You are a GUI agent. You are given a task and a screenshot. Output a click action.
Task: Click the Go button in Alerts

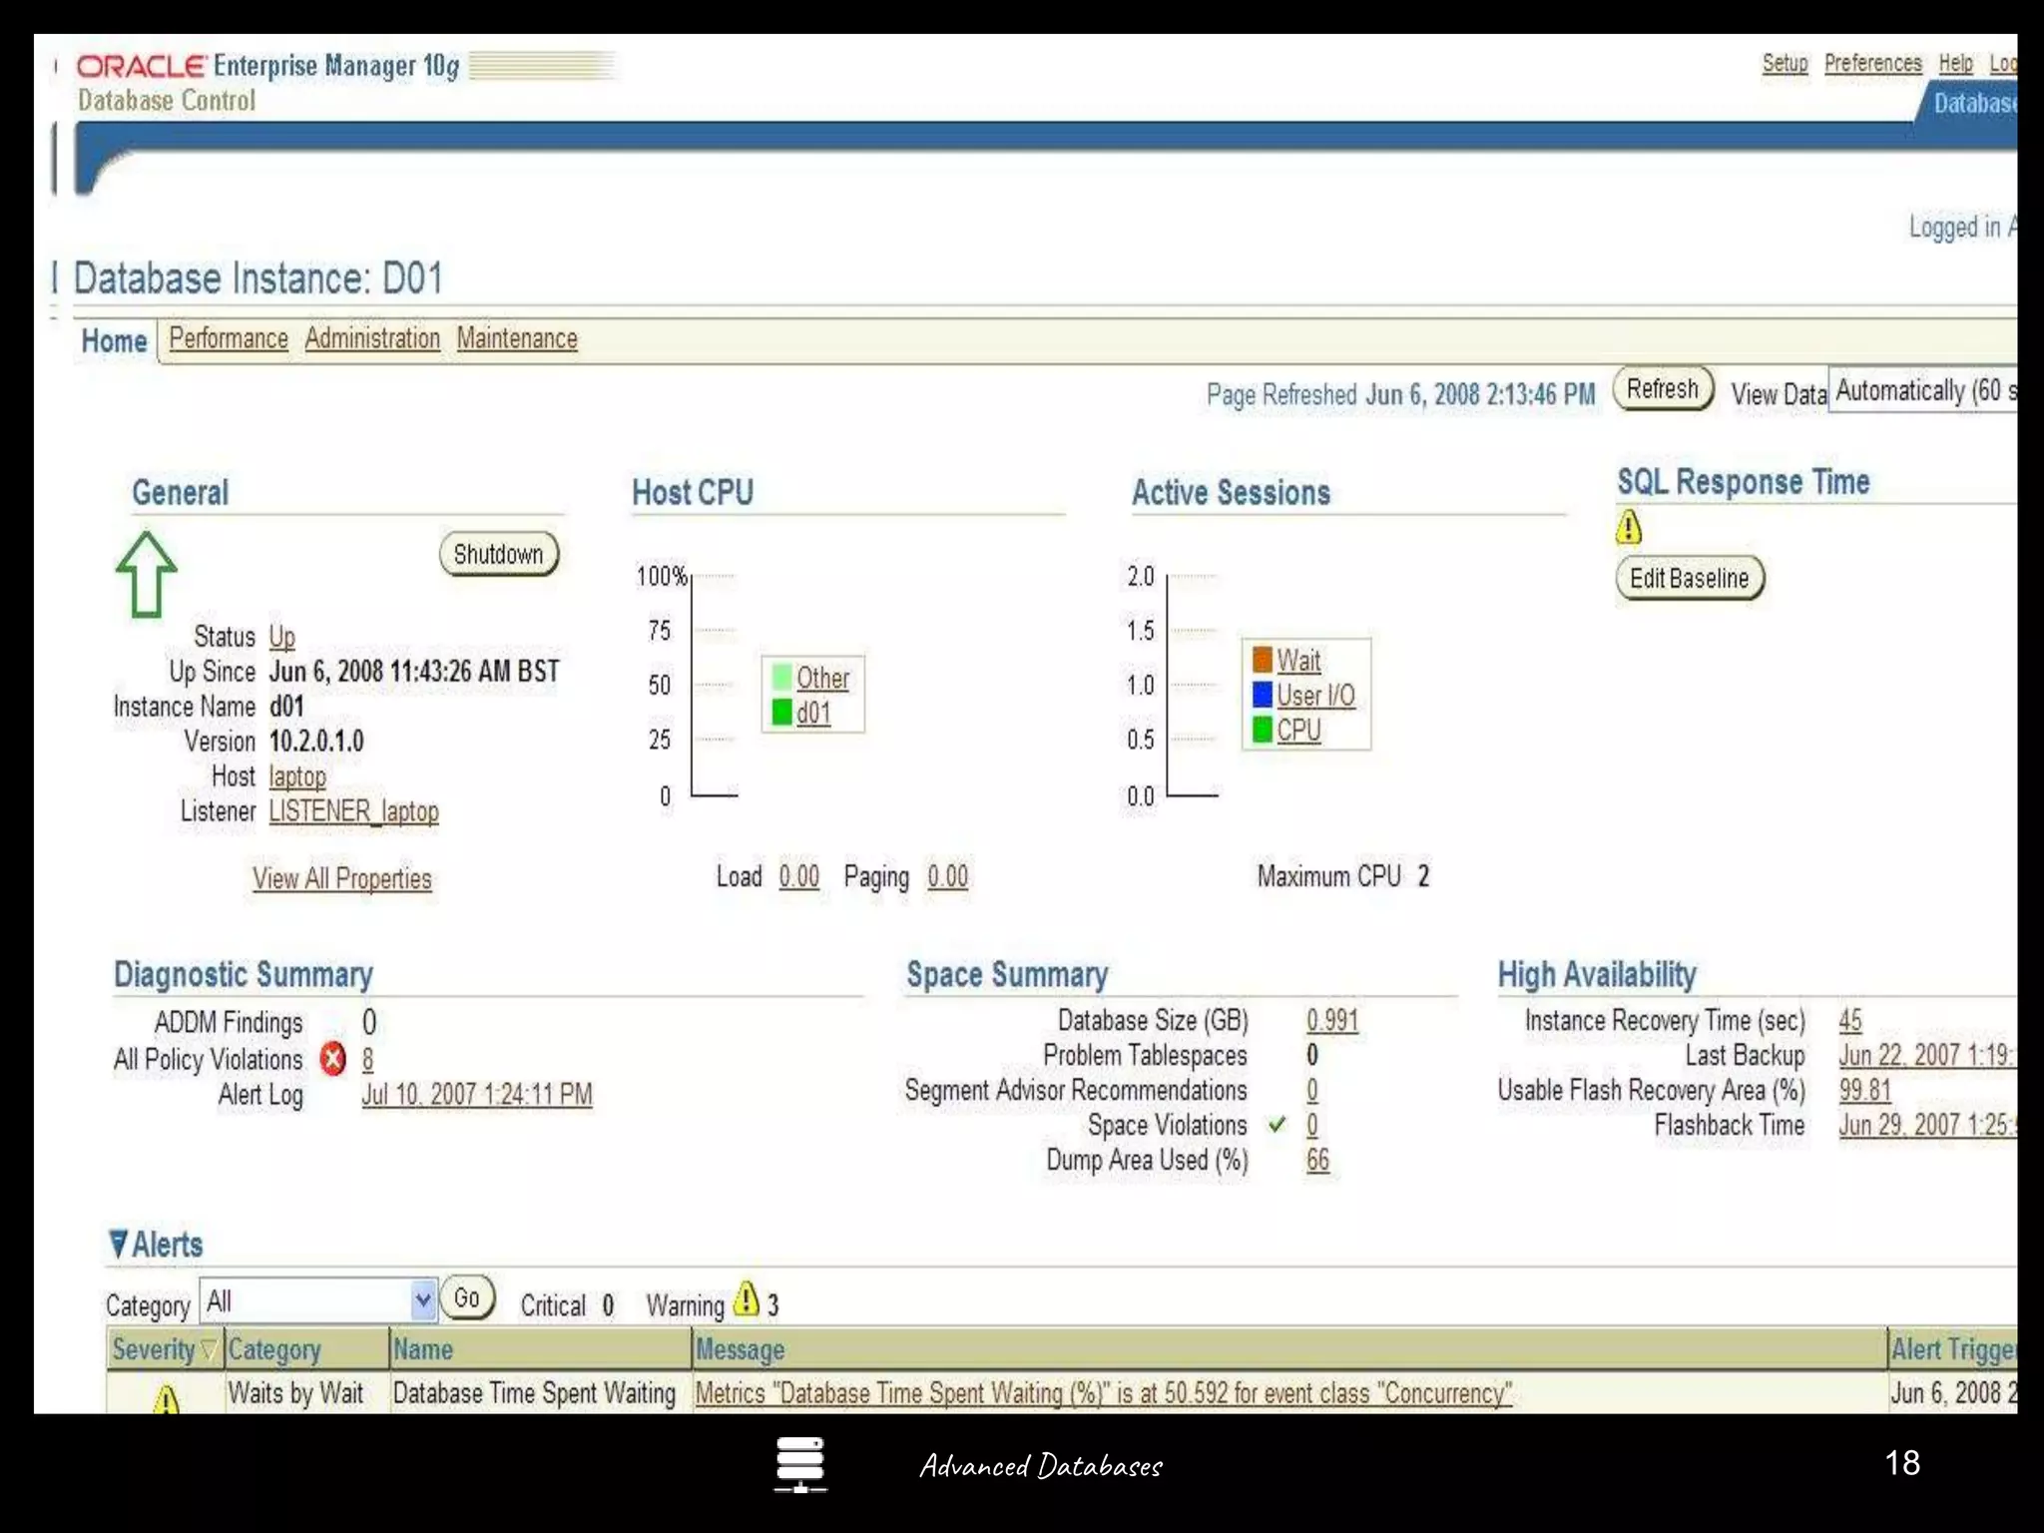coord(467,1298)
